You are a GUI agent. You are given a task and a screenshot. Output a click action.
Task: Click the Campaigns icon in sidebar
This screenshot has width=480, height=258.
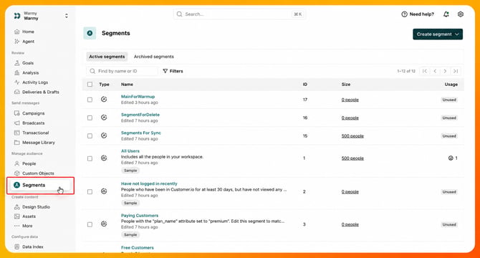(17, 113)
